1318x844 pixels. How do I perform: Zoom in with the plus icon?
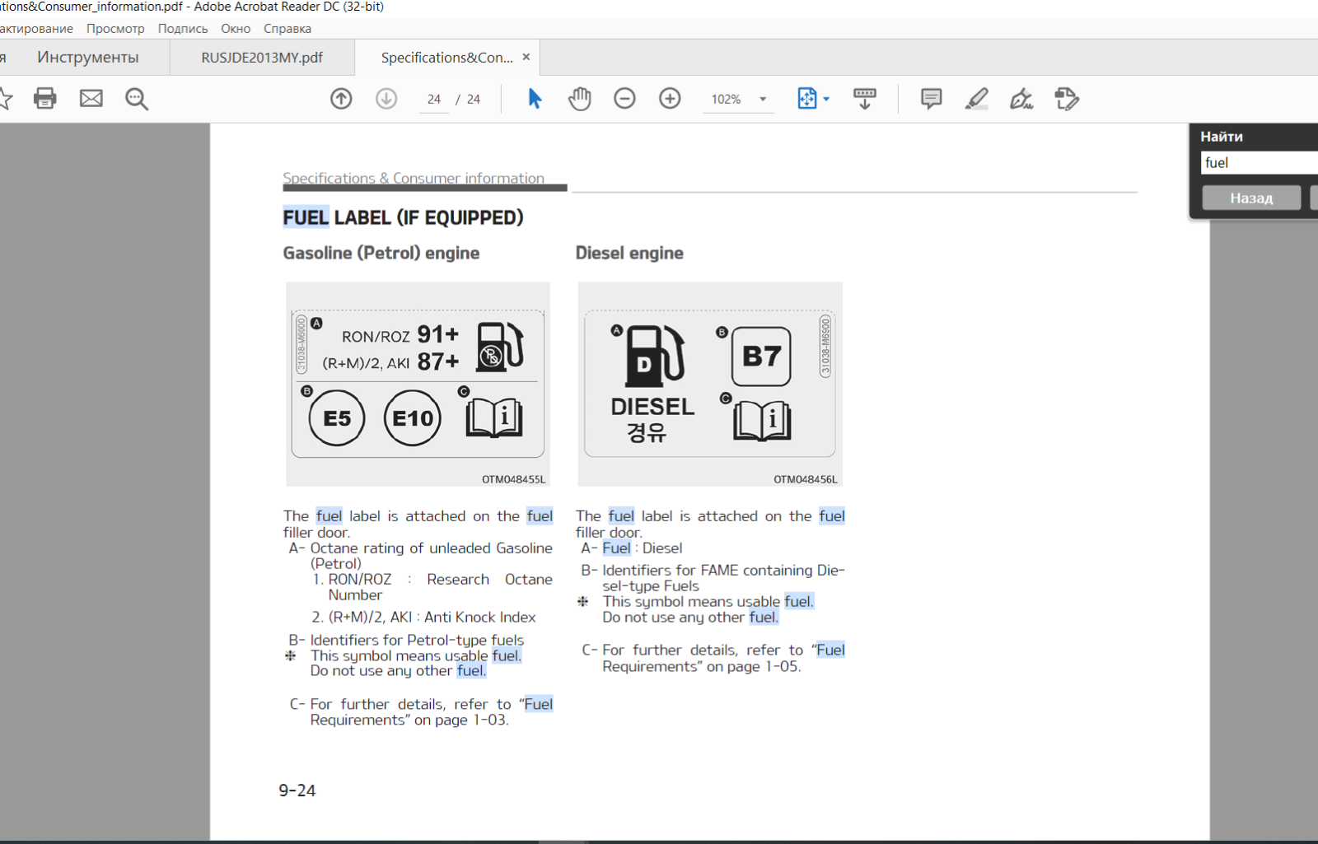(671, 99)
